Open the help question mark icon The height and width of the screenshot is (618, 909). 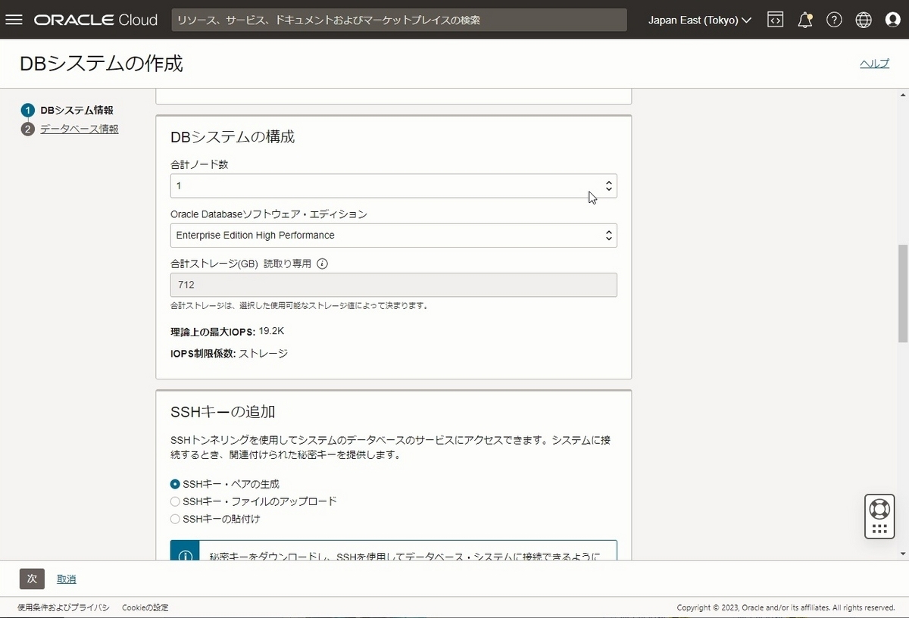(x=834, y=20)
